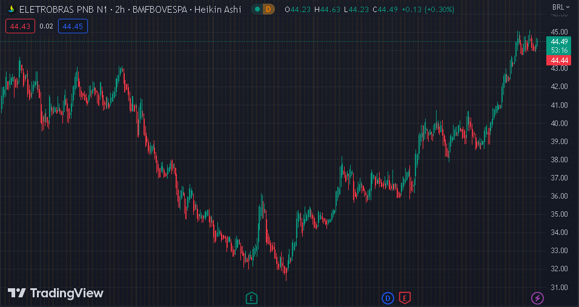Click the purple lightning bolt news icon
Viewport: 579px width, 307px height.
pyautogui.click(x=537, y=297)
